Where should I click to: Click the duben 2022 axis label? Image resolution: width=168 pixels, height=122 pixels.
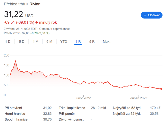[139, 98]
